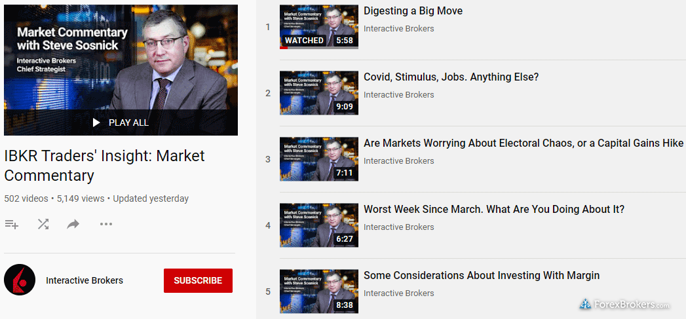
Task: Open the 7:11 Electoral Chaos video thumbnail
Action: coord(319,159)
